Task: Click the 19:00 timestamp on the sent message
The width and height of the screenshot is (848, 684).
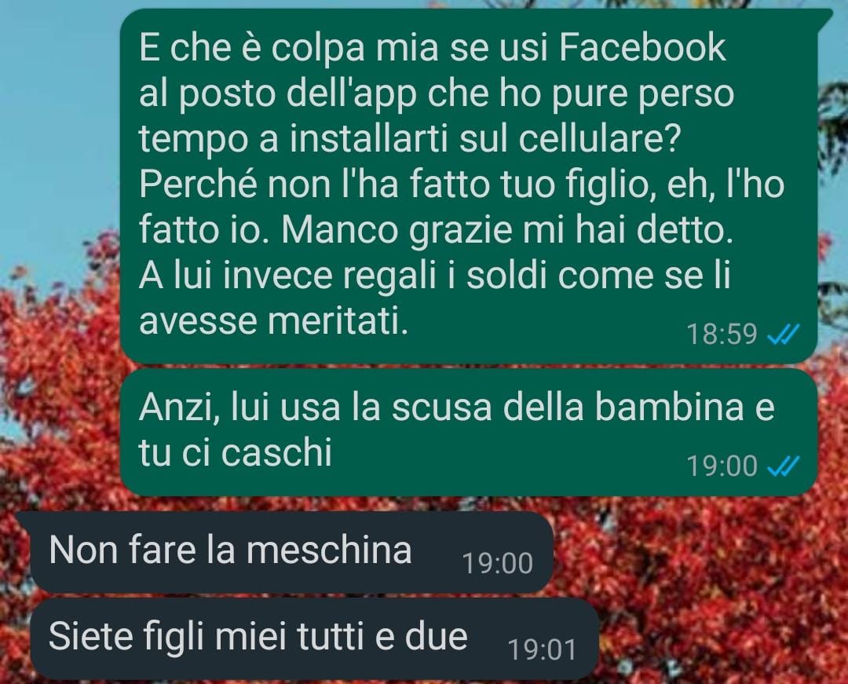Action: pyautogui.click(x=722, y=466)
